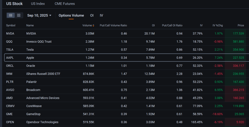Open the CME Futures tab
The height and width of the screenshot is (127, 249).
tap(65, 4)
